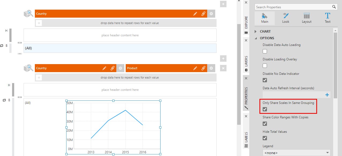Click the properties panel vertical scrollbar
The height and width of the screenshot is (156, 342).
[335, 64]
